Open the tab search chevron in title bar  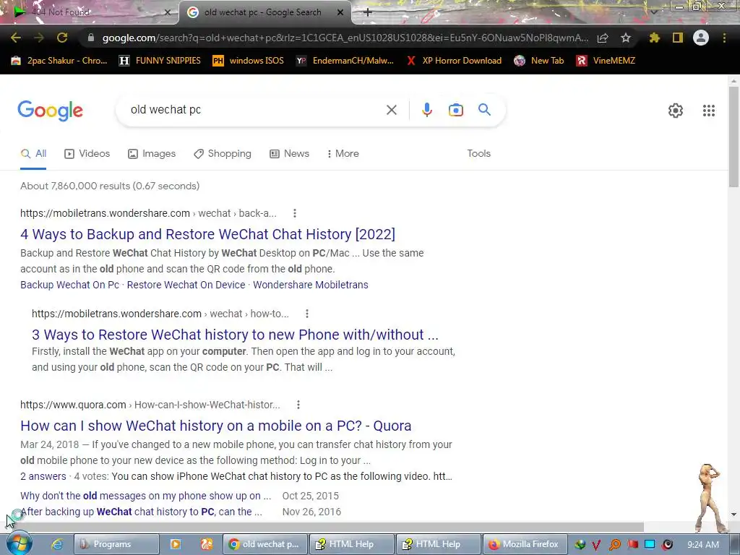coord(653,12)
